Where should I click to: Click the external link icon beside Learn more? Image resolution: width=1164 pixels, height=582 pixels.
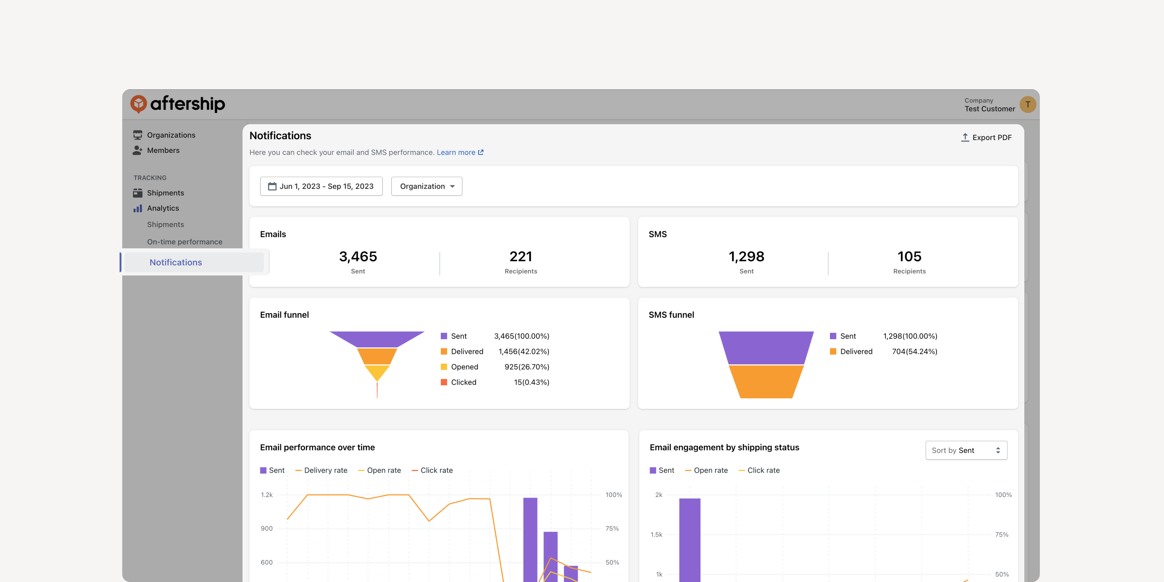[481, 152]
